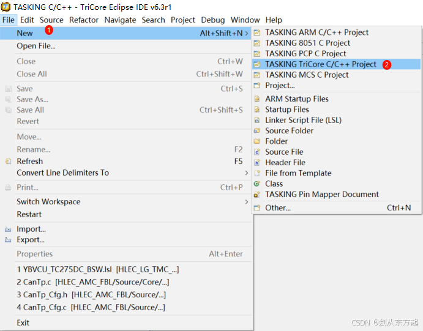423x331 pixels.
Task: Click the Header File icon
Action: pos(257,163)
